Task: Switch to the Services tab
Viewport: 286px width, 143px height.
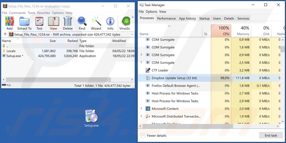Action: click(243, 18)
